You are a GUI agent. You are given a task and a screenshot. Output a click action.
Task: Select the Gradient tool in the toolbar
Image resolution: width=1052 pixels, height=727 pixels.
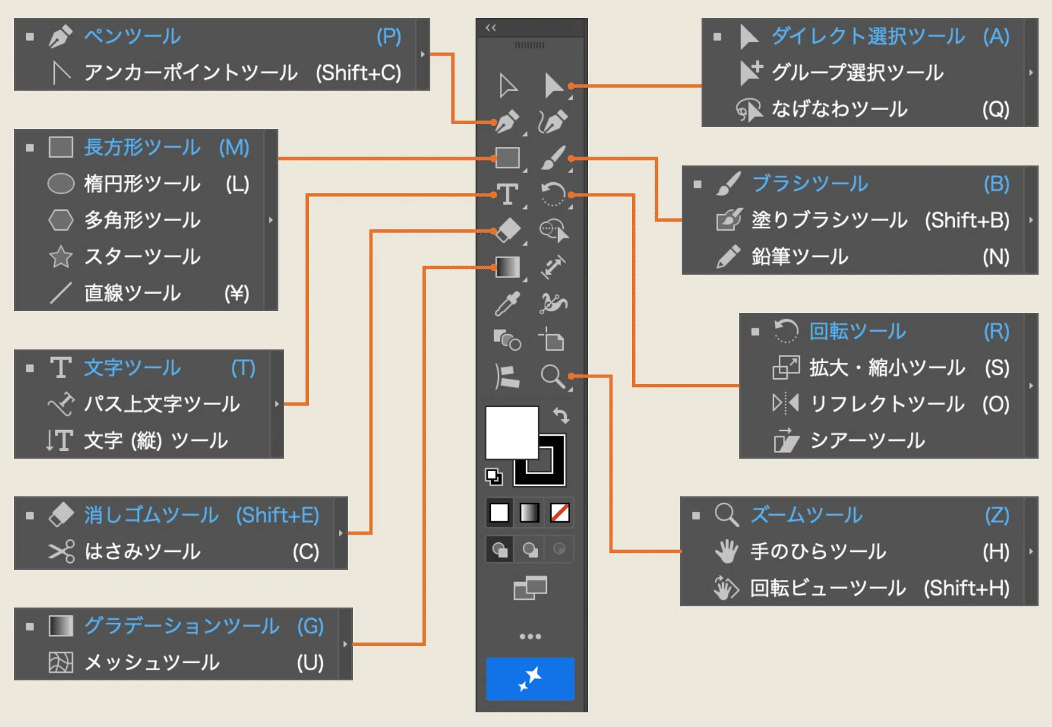pyautogui.click(x=508, y=267)
